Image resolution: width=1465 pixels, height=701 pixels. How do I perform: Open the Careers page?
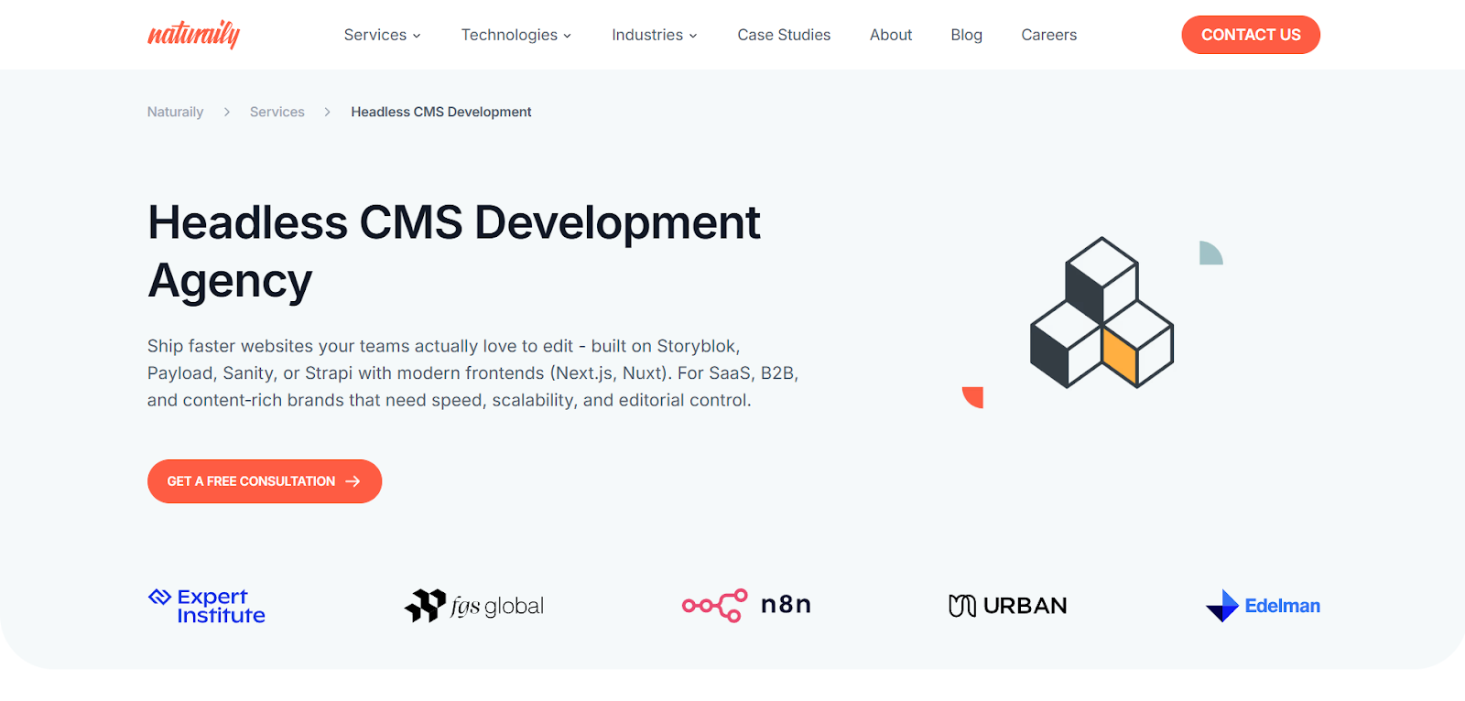pyautogui.click(x=1048, y=35)
